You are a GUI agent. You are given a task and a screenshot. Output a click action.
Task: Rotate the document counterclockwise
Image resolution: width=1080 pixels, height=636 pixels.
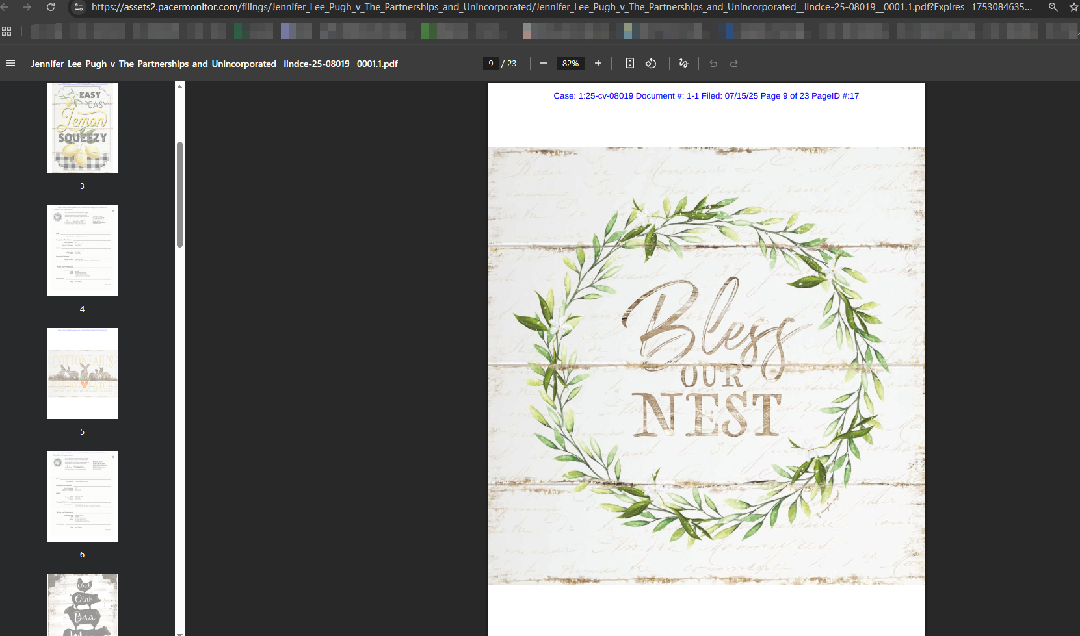pos(651,63)
